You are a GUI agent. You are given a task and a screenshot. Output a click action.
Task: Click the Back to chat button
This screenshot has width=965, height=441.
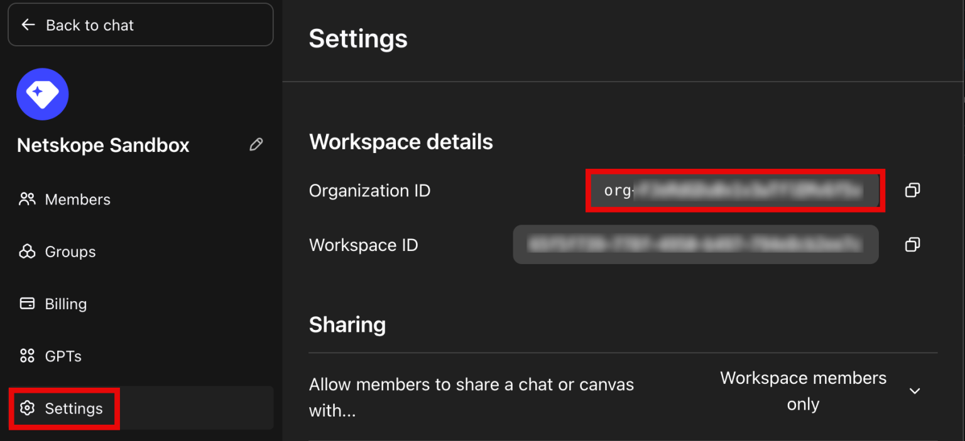140,24
